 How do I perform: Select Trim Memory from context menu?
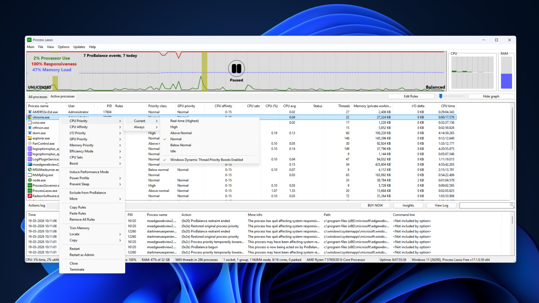coord(92,228)
